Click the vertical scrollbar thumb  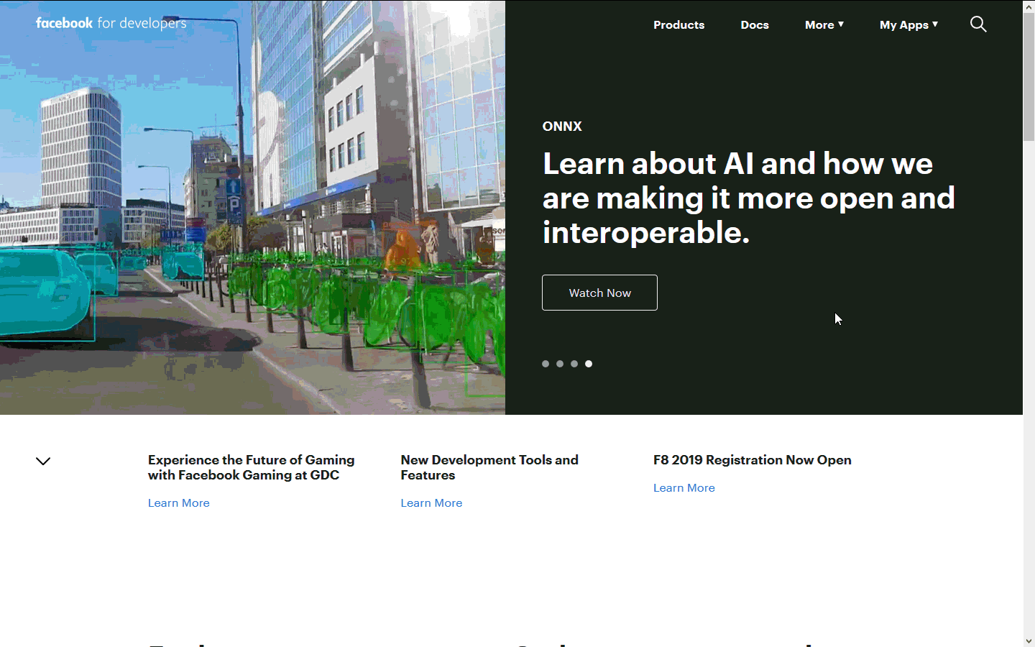tap(1029, 76)
